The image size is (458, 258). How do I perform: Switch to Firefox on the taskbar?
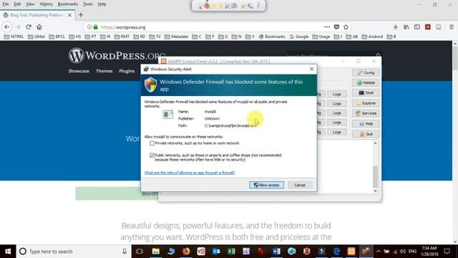186,252
